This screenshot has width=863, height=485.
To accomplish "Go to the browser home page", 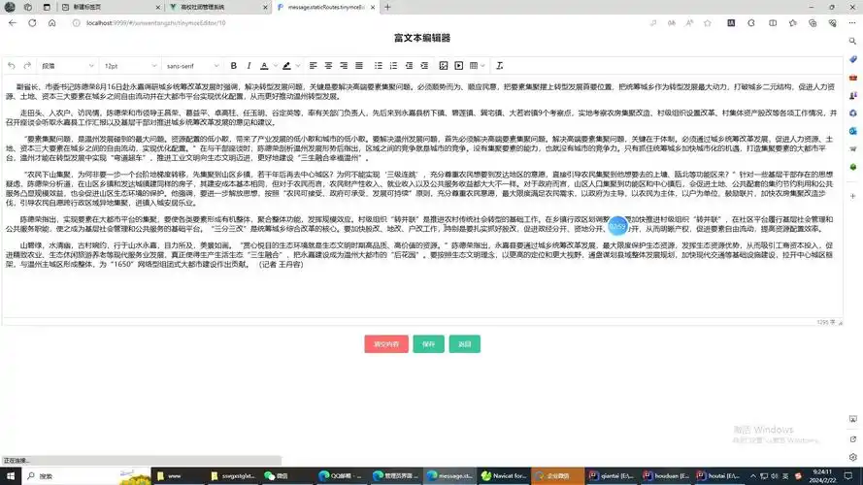I will 51,23.
